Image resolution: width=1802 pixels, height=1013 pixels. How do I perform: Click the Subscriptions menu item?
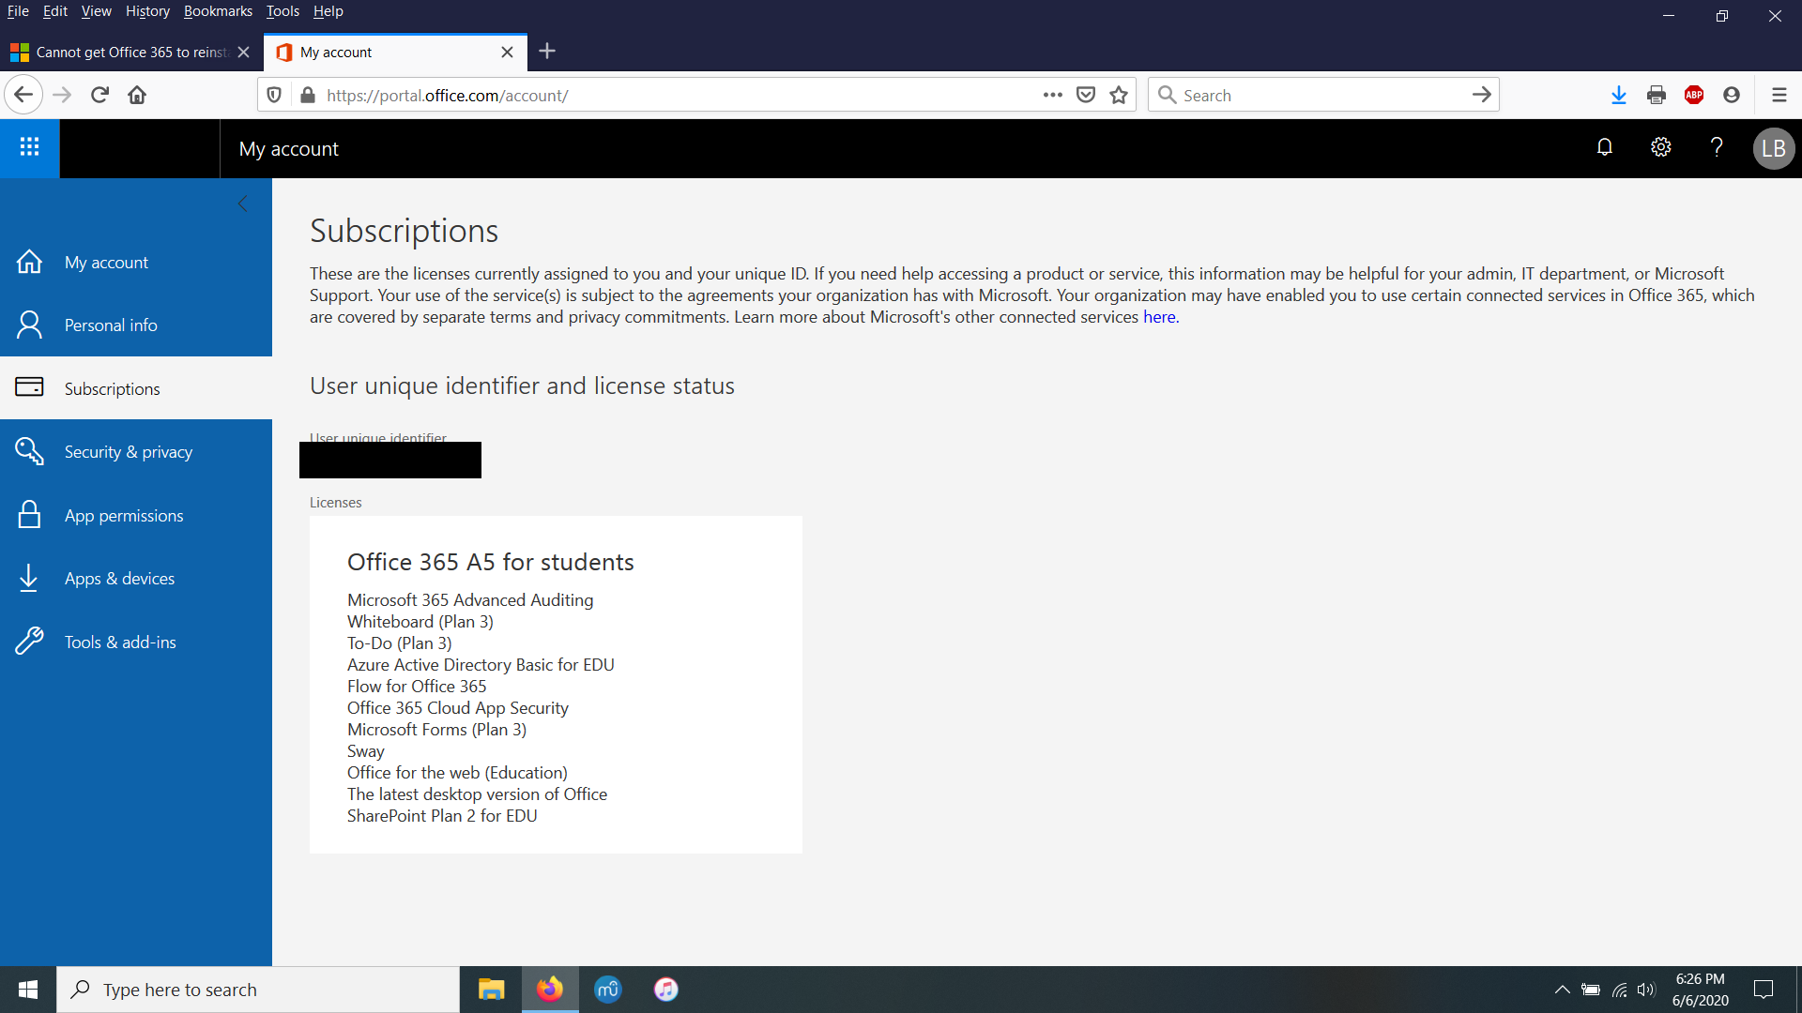112,388
